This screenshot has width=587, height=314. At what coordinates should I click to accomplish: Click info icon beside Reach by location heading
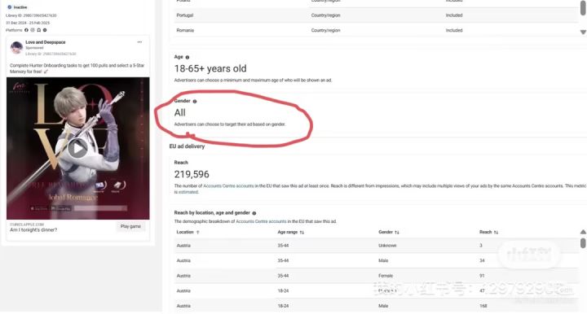pyautogui.click(x=254, y=213)
